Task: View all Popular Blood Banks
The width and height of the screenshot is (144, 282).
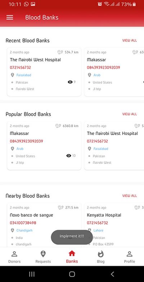Action: [x=130, y=114]
